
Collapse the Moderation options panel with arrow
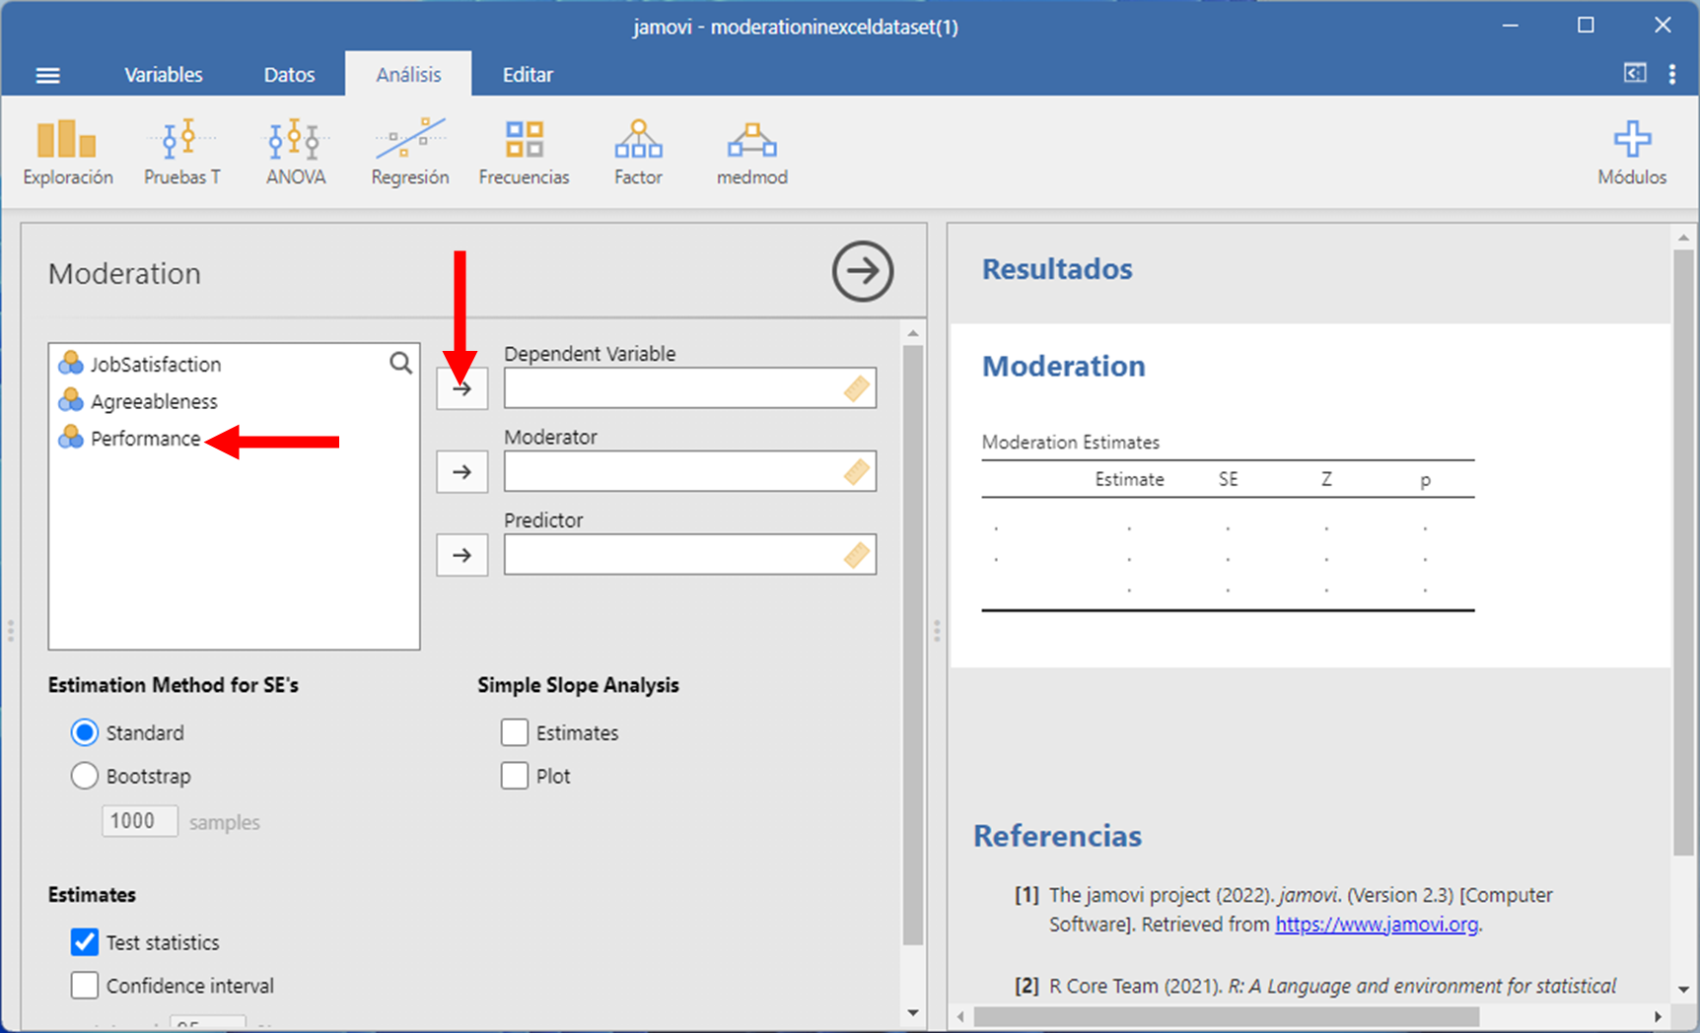(862, 271)
